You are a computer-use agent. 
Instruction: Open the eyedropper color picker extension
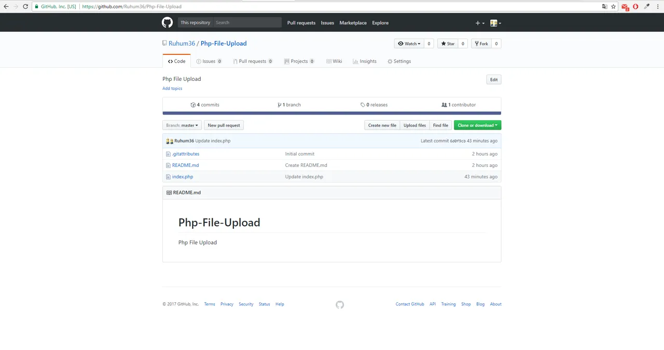click(646, 7)
